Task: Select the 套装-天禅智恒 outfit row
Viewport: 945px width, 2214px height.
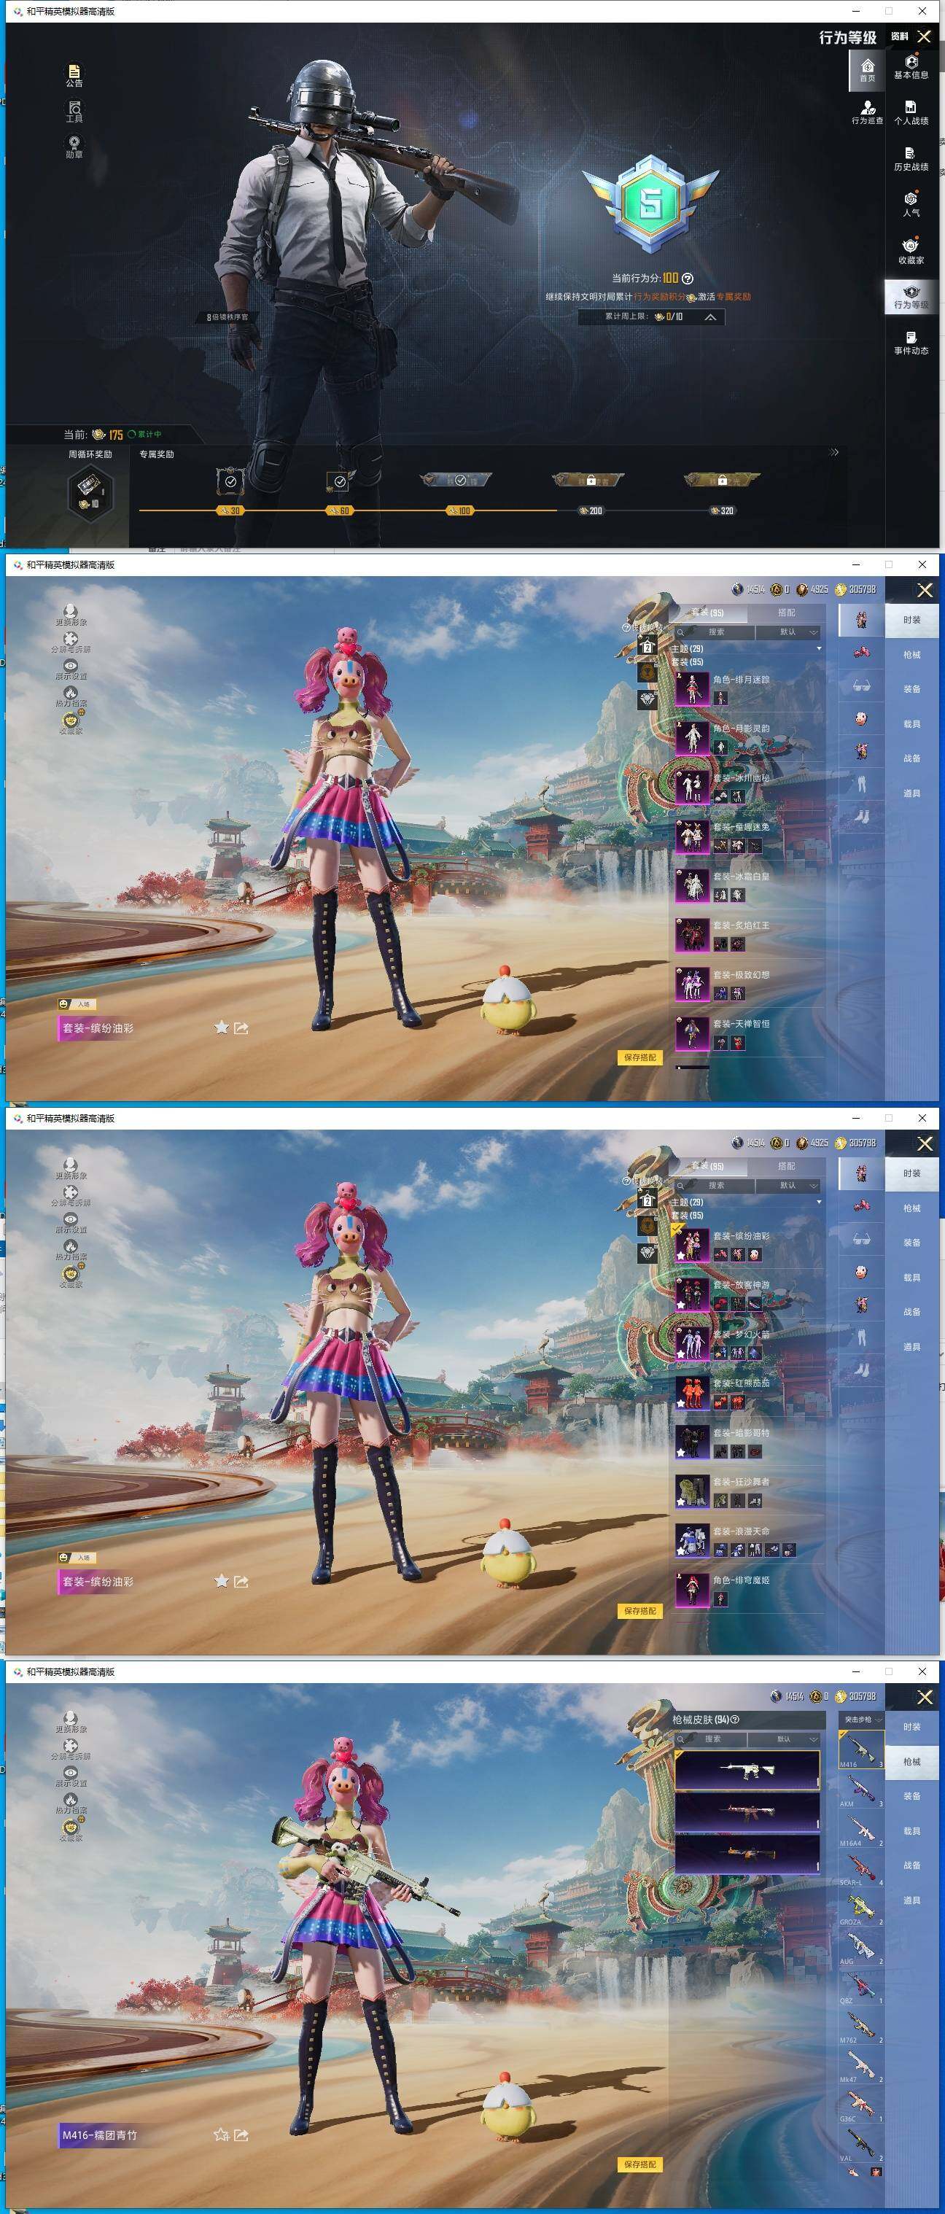Action: point(747,1033)
